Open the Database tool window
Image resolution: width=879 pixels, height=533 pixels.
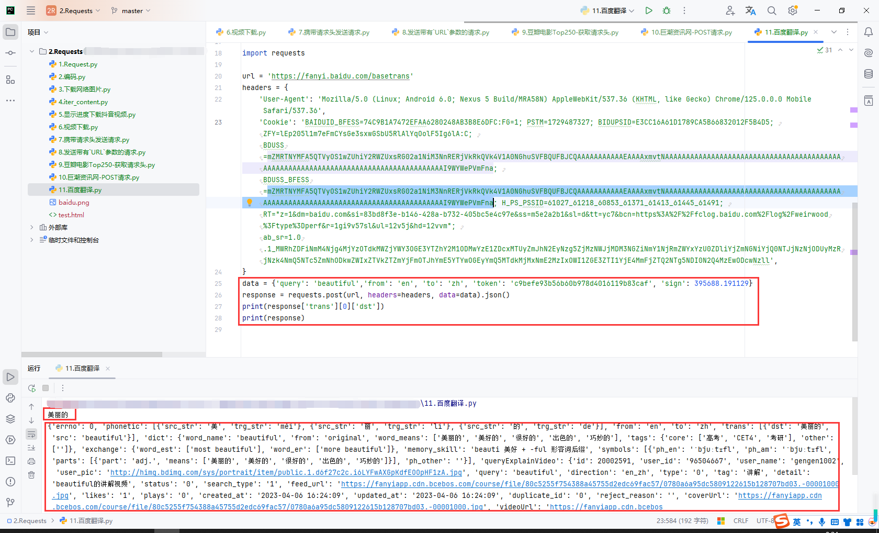(x=869, y=74)
